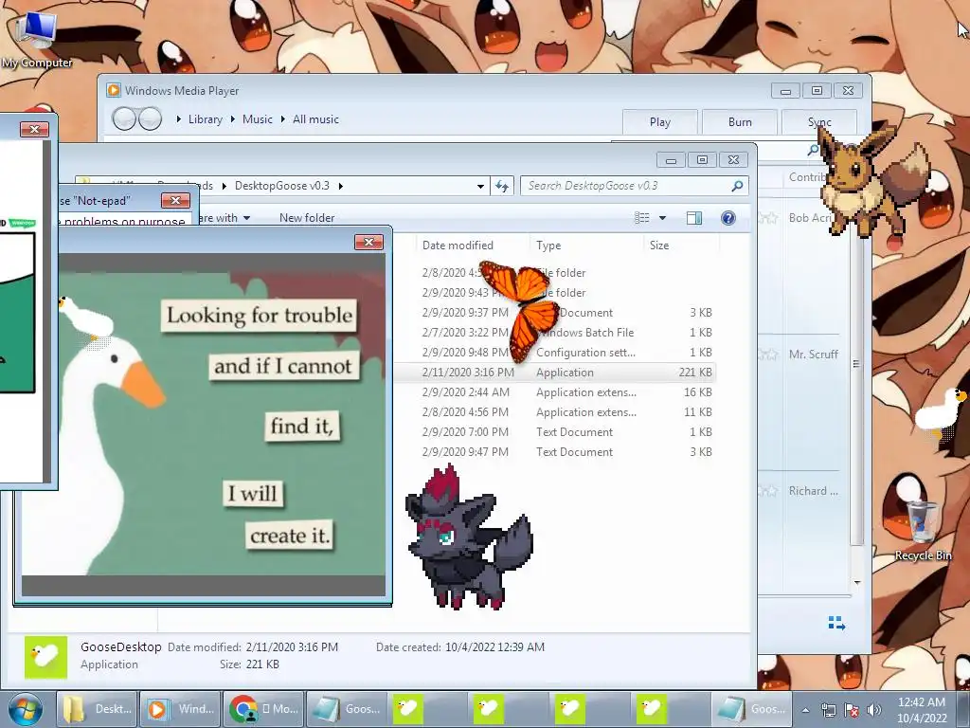Viewport: 970px width, 728px height.
Task: Open the volume speaker tray icon
Action: pos(874,710)
